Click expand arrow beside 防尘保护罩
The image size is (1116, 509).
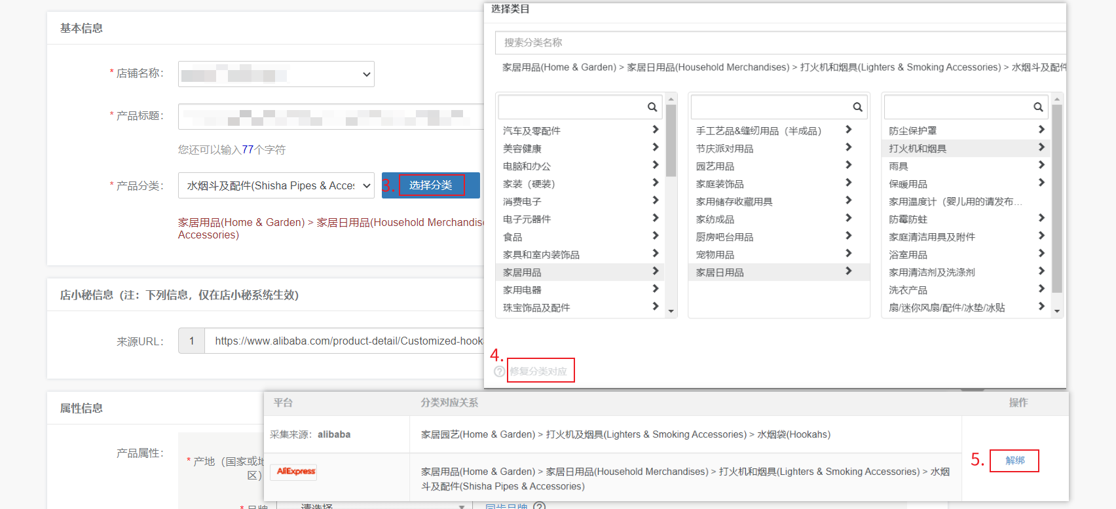pyautogui.click(x=1041, y=130)
